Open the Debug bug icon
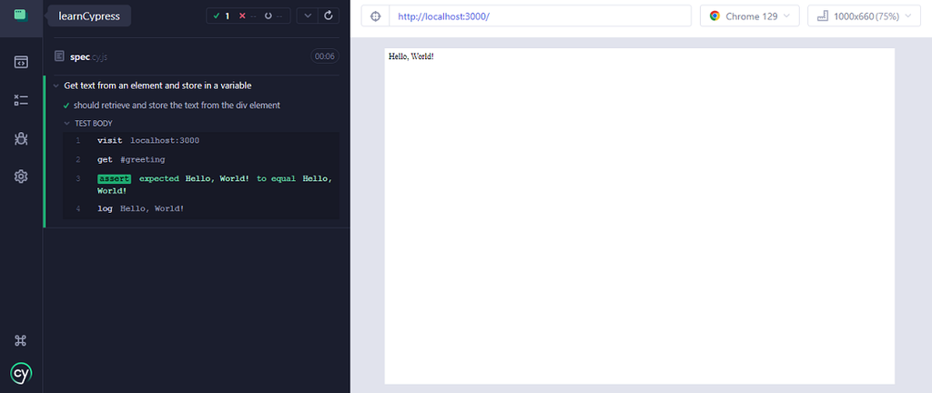 [21, 138]
